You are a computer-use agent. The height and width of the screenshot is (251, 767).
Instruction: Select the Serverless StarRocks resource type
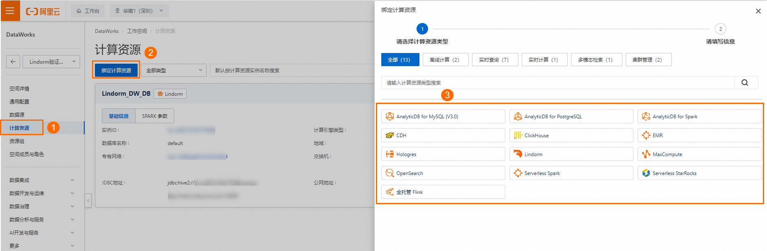click(x=699, y=173)
